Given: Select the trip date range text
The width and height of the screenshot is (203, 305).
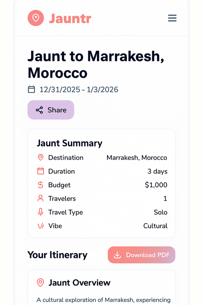Looking at the screenshot, I should click(x=79, y=89).
